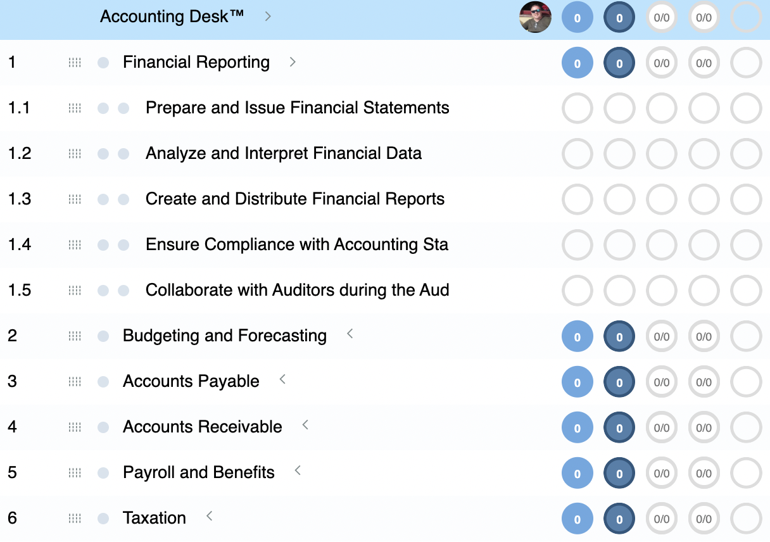Click the drag handle beside Financial Reporting
Image resolution: width=770 pixels, height=542 pixels.
point(74,62)
